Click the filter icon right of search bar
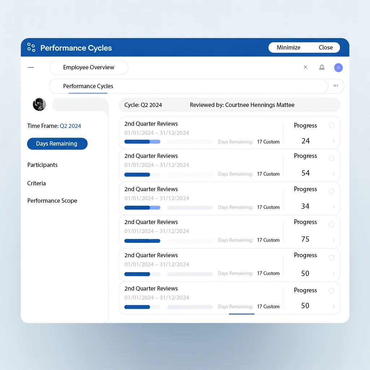This screenshot has height=370, width=370. [336, 86]
